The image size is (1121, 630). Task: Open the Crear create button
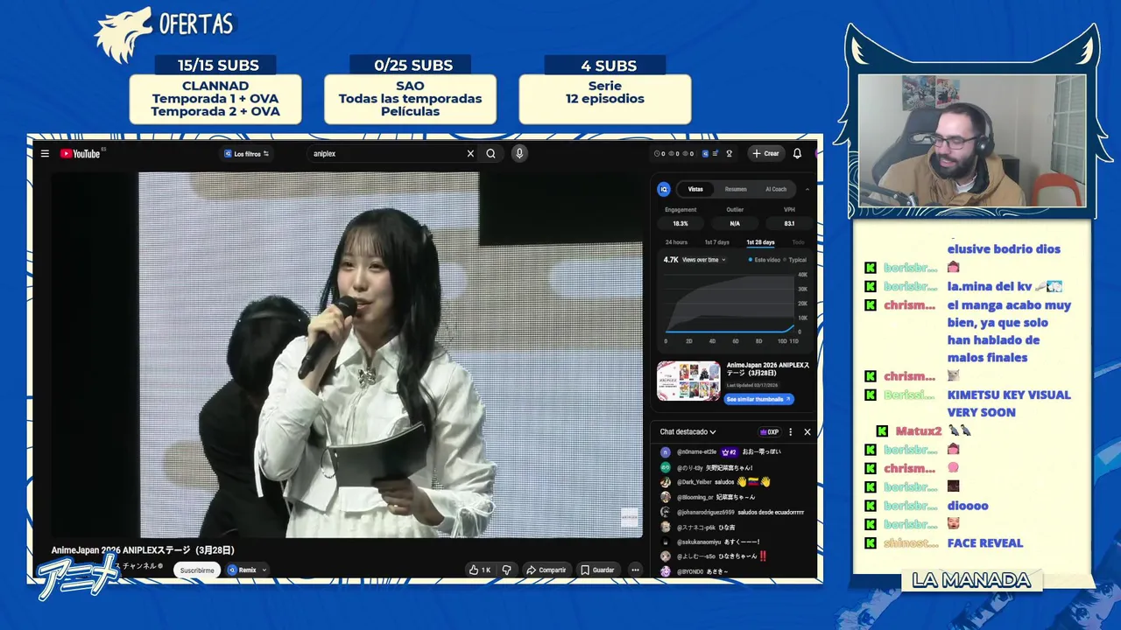point(765,154)
